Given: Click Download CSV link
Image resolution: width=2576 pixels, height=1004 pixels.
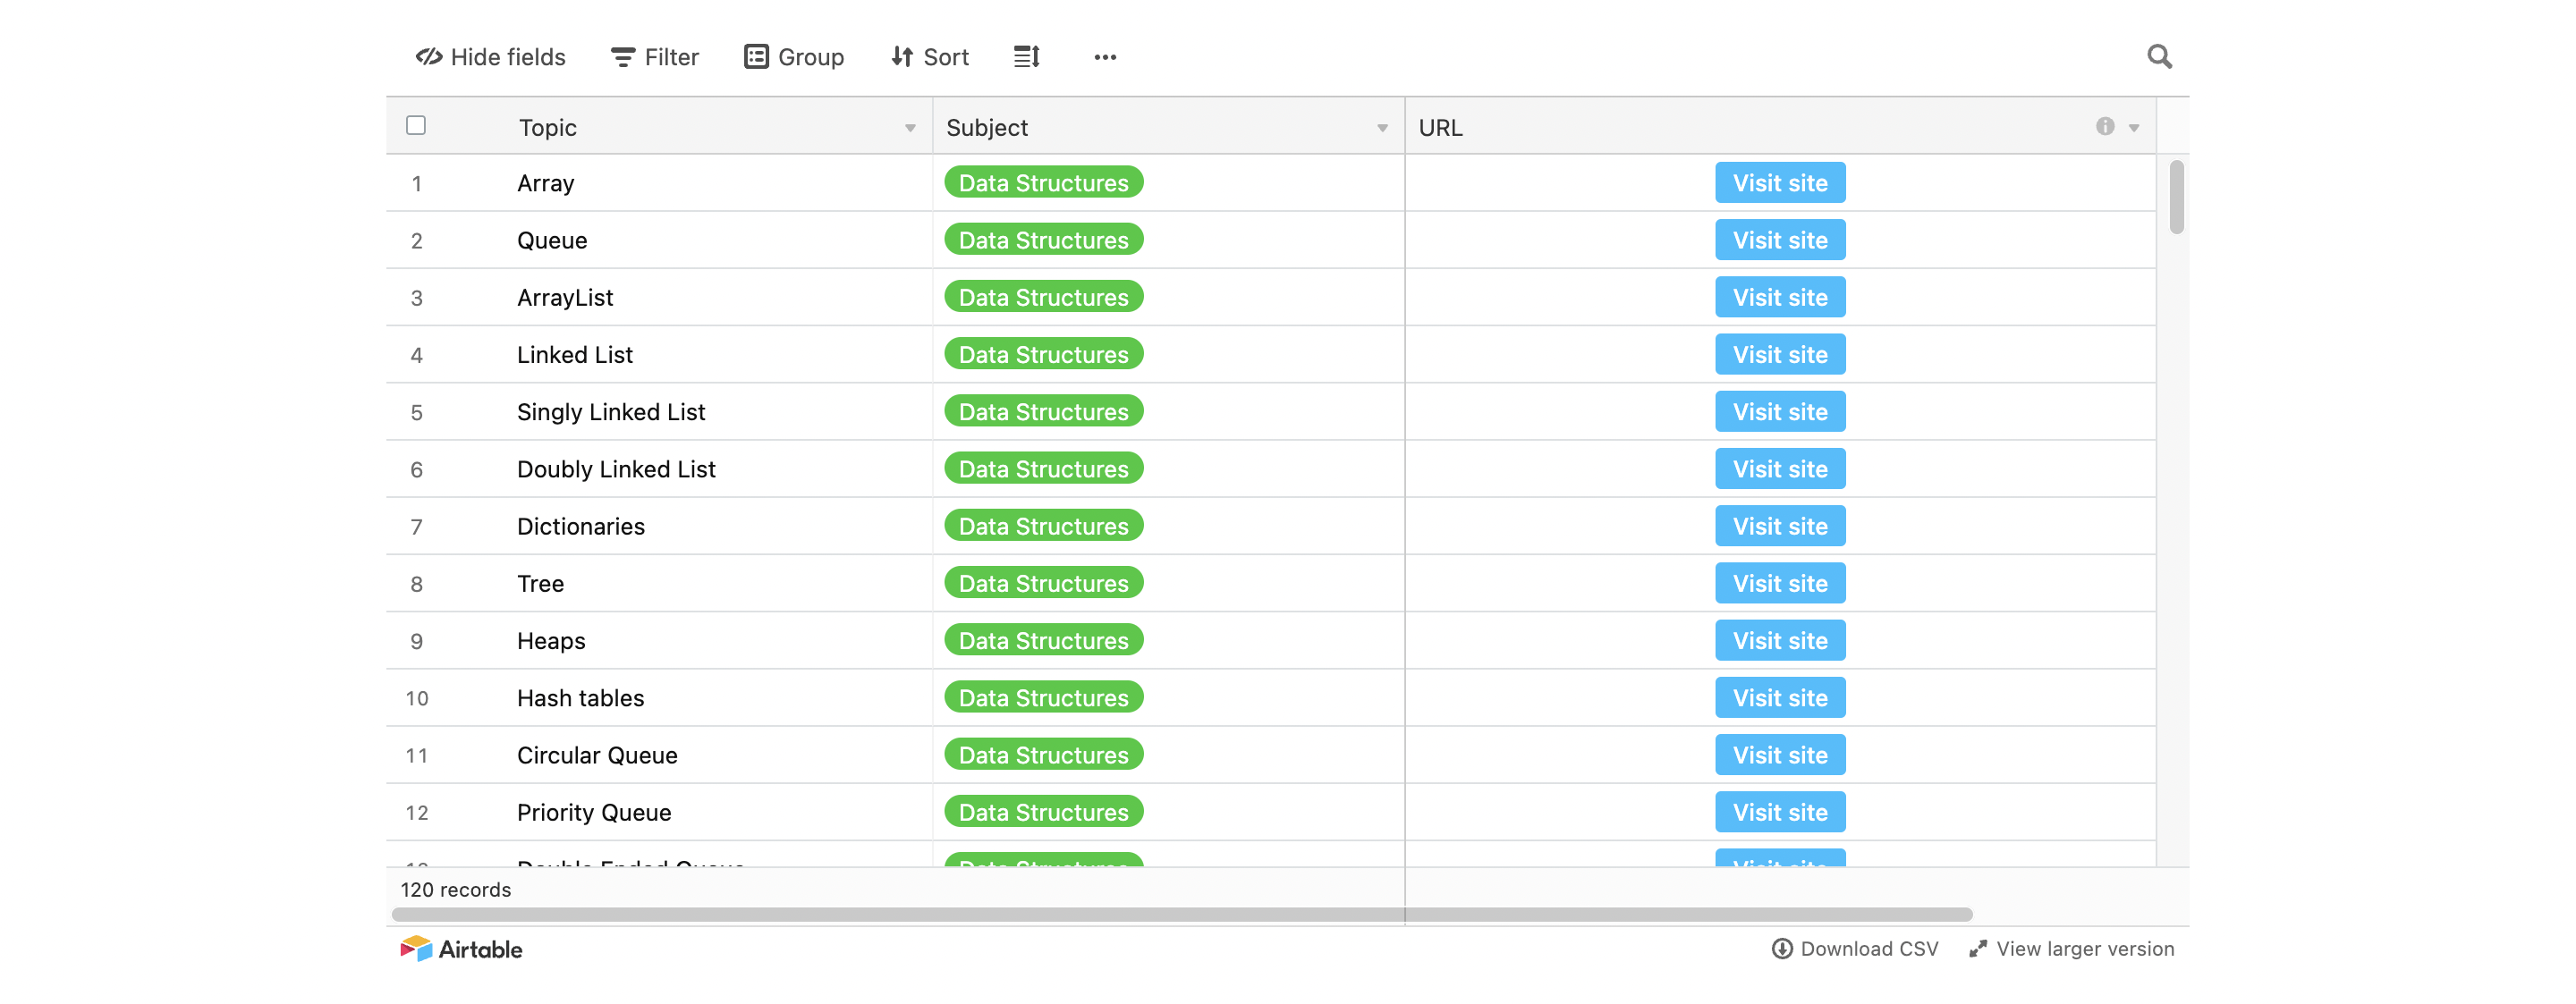Looking at the screenshot, I should pos(1855,949).
